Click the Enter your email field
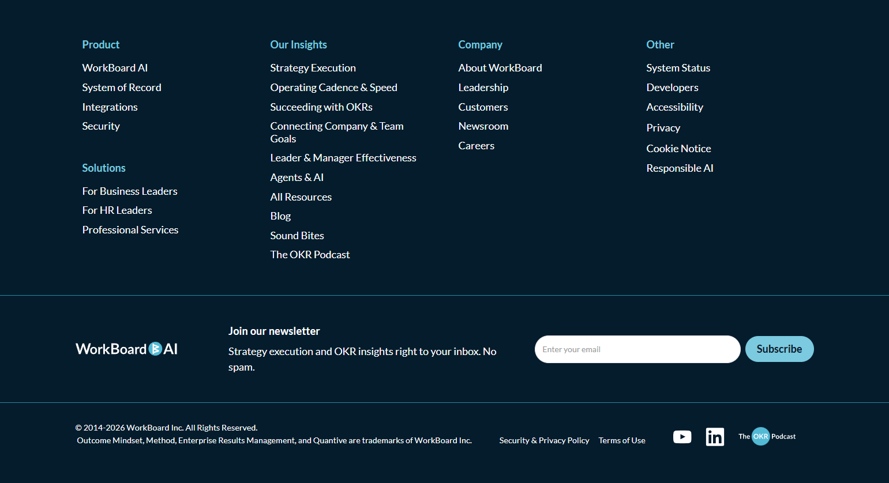The image size is (889, 483). point(637,349)
